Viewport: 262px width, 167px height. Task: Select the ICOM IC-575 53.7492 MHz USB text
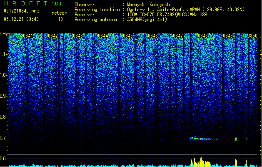click(167, 15)
